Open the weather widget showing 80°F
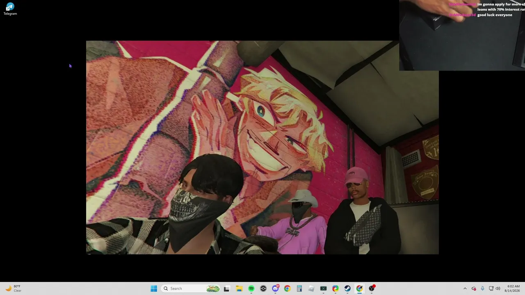 click(x=13, y=288)
